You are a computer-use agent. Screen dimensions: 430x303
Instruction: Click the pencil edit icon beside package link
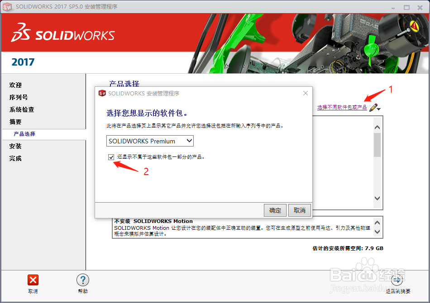point(375,108)
